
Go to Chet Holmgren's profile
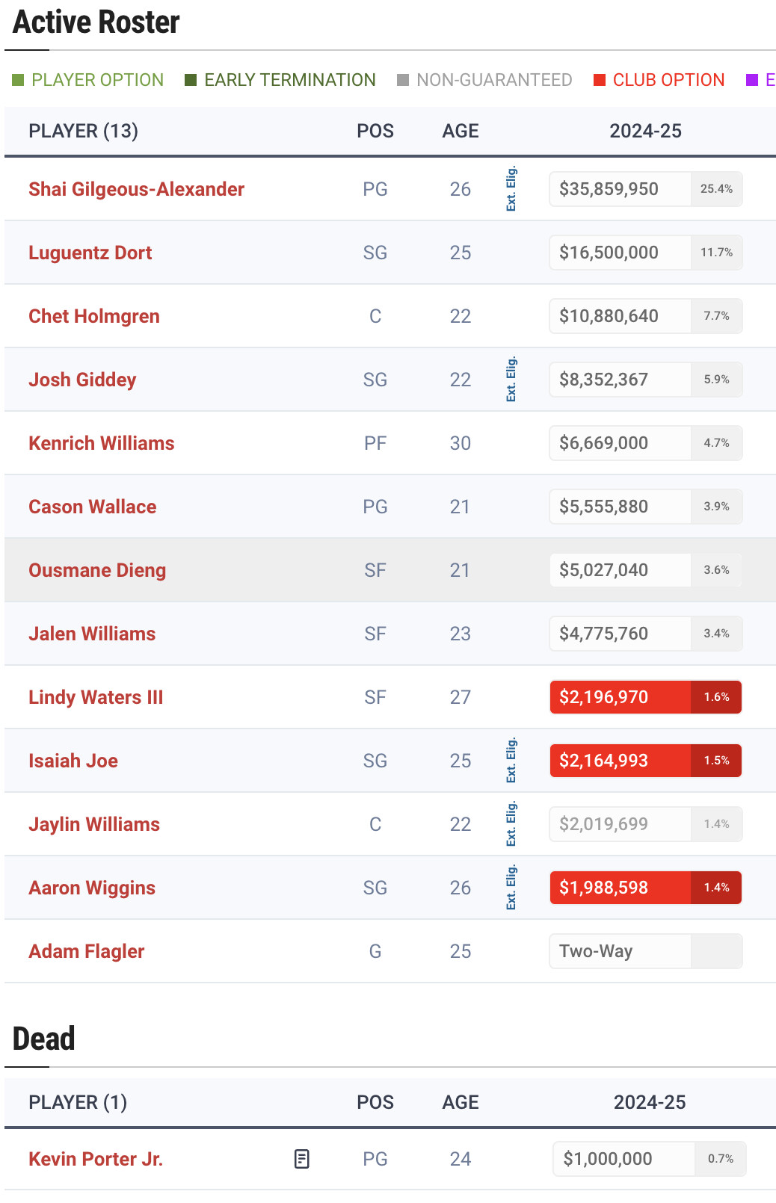click(93, 316)
